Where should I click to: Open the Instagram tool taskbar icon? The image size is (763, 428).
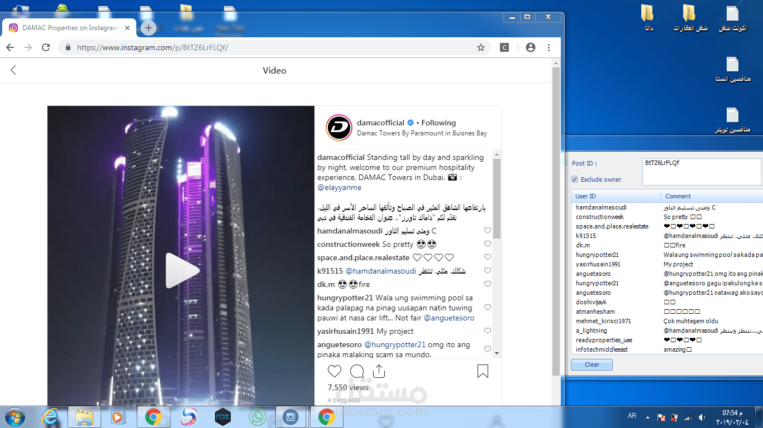point(290,417)
